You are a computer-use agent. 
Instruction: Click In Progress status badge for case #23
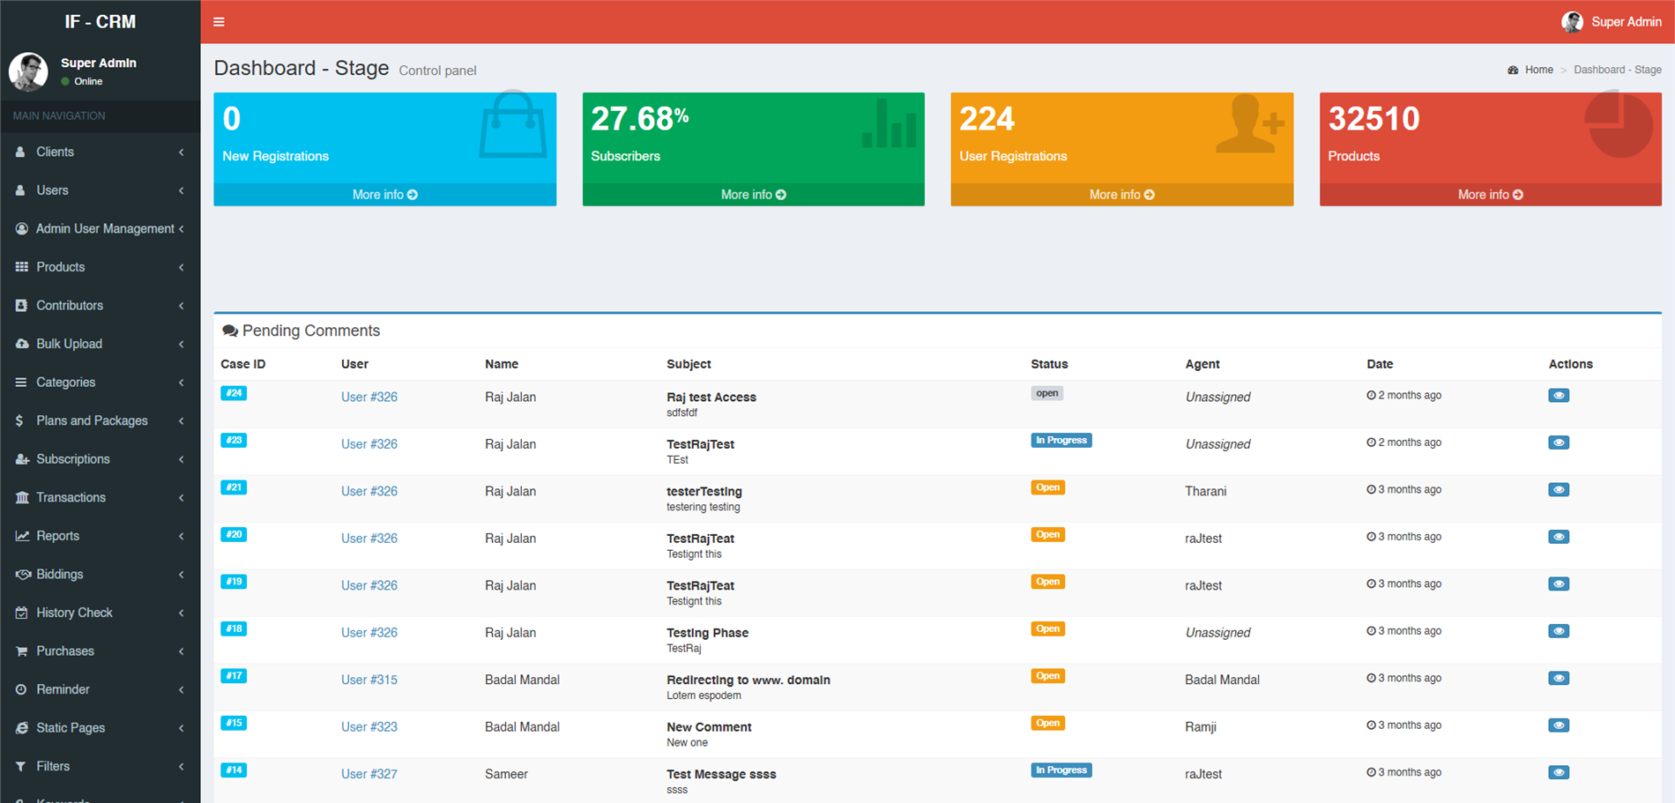coord(1061,441)
